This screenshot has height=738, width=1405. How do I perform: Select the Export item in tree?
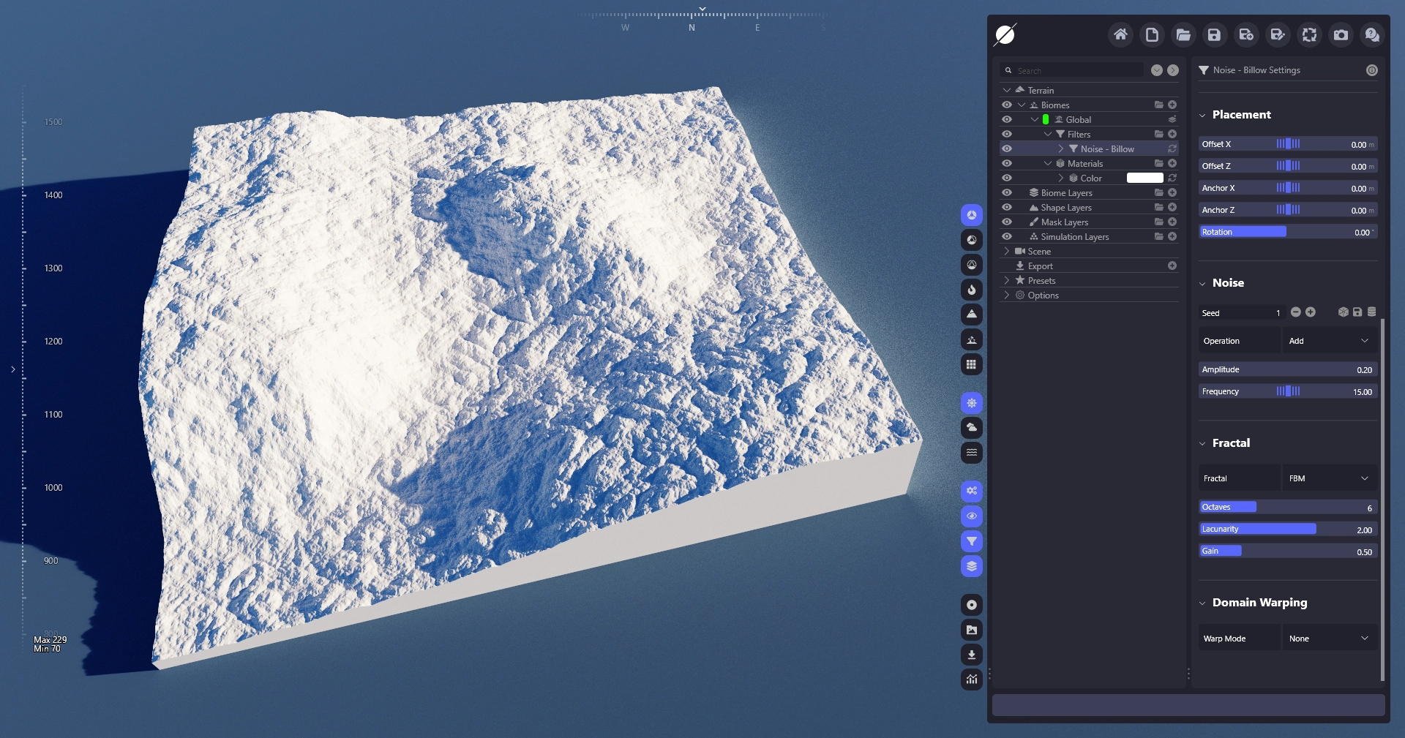tap(1040, 266)
